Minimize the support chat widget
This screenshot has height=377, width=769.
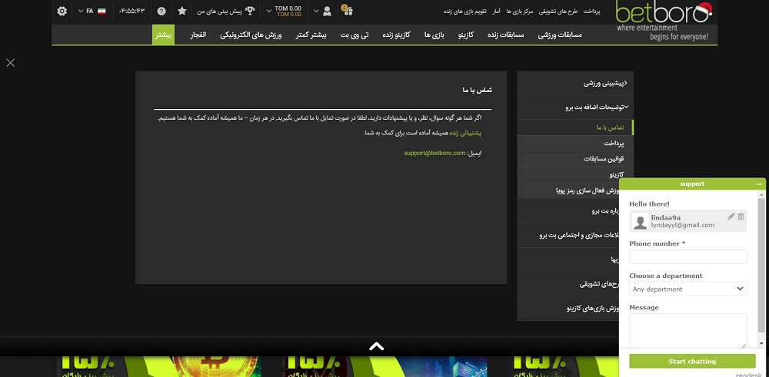pos(759,184)
